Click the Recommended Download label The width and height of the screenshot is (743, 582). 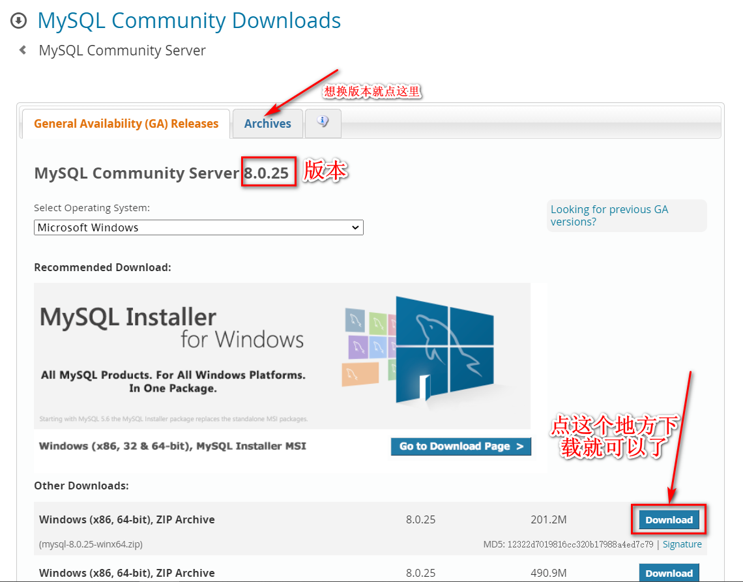[102, 267]
